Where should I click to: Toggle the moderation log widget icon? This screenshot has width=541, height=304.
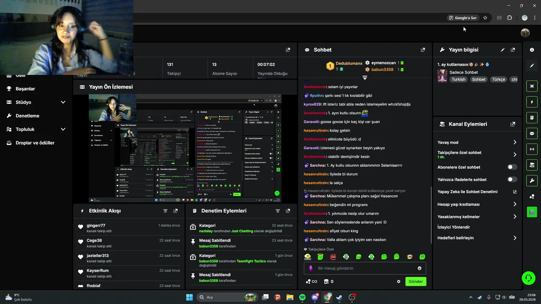click(532, 117)
